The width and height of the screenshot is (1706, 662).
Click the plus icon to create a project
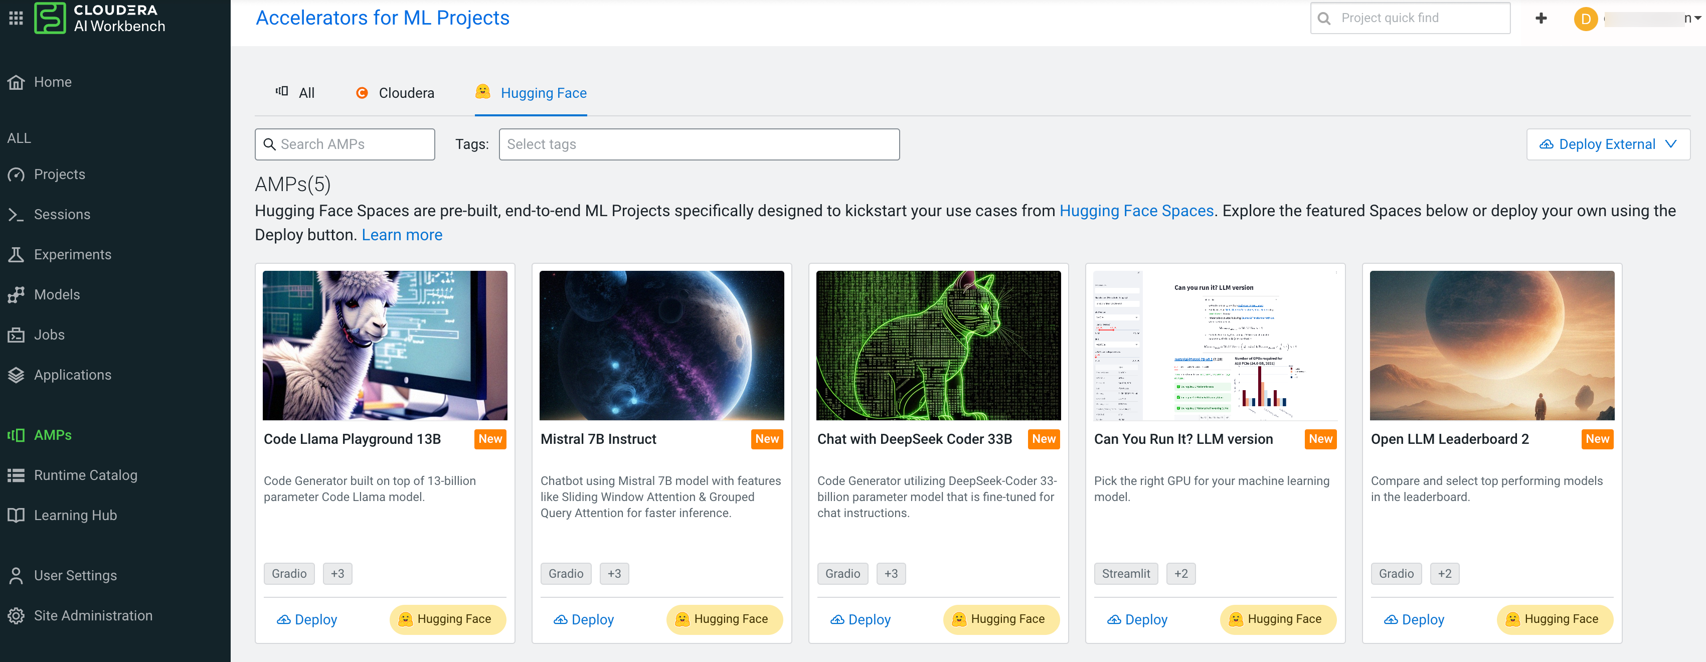[x=1541, y=19]
